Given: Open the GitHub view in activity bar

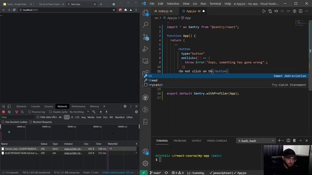Looking at the screenshot, I should click(145, 97).
